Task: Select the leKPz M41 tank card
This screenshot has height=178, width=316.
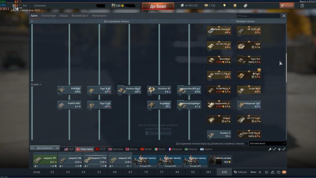Action: (x=69, y=105)
